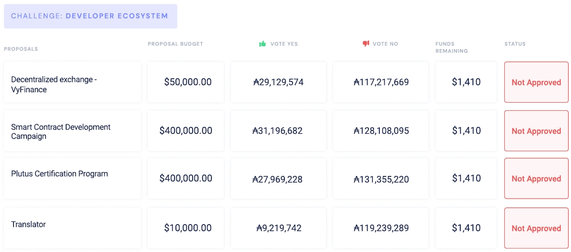The width and height of the screenshot is (571, 252).
Task: Click the red thumbs-down Vote No icon
Action: (x=366, y=44)
